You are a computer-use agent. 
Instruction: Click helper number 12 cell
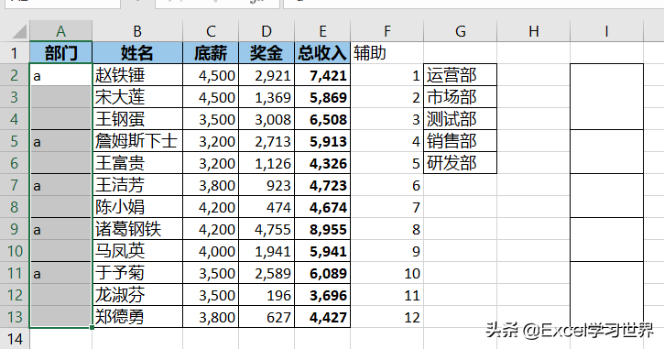click(x=387, y=317)
